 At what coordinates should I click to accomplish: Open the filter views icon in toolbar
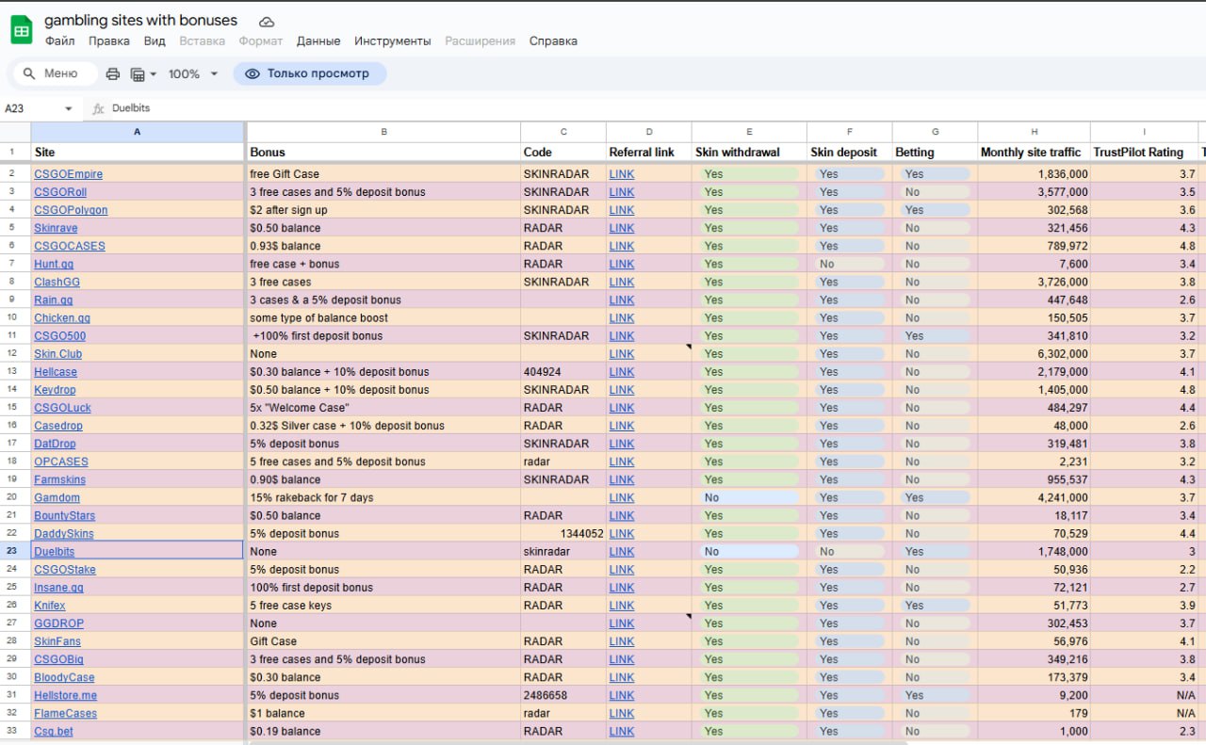[x=142, y=73]
